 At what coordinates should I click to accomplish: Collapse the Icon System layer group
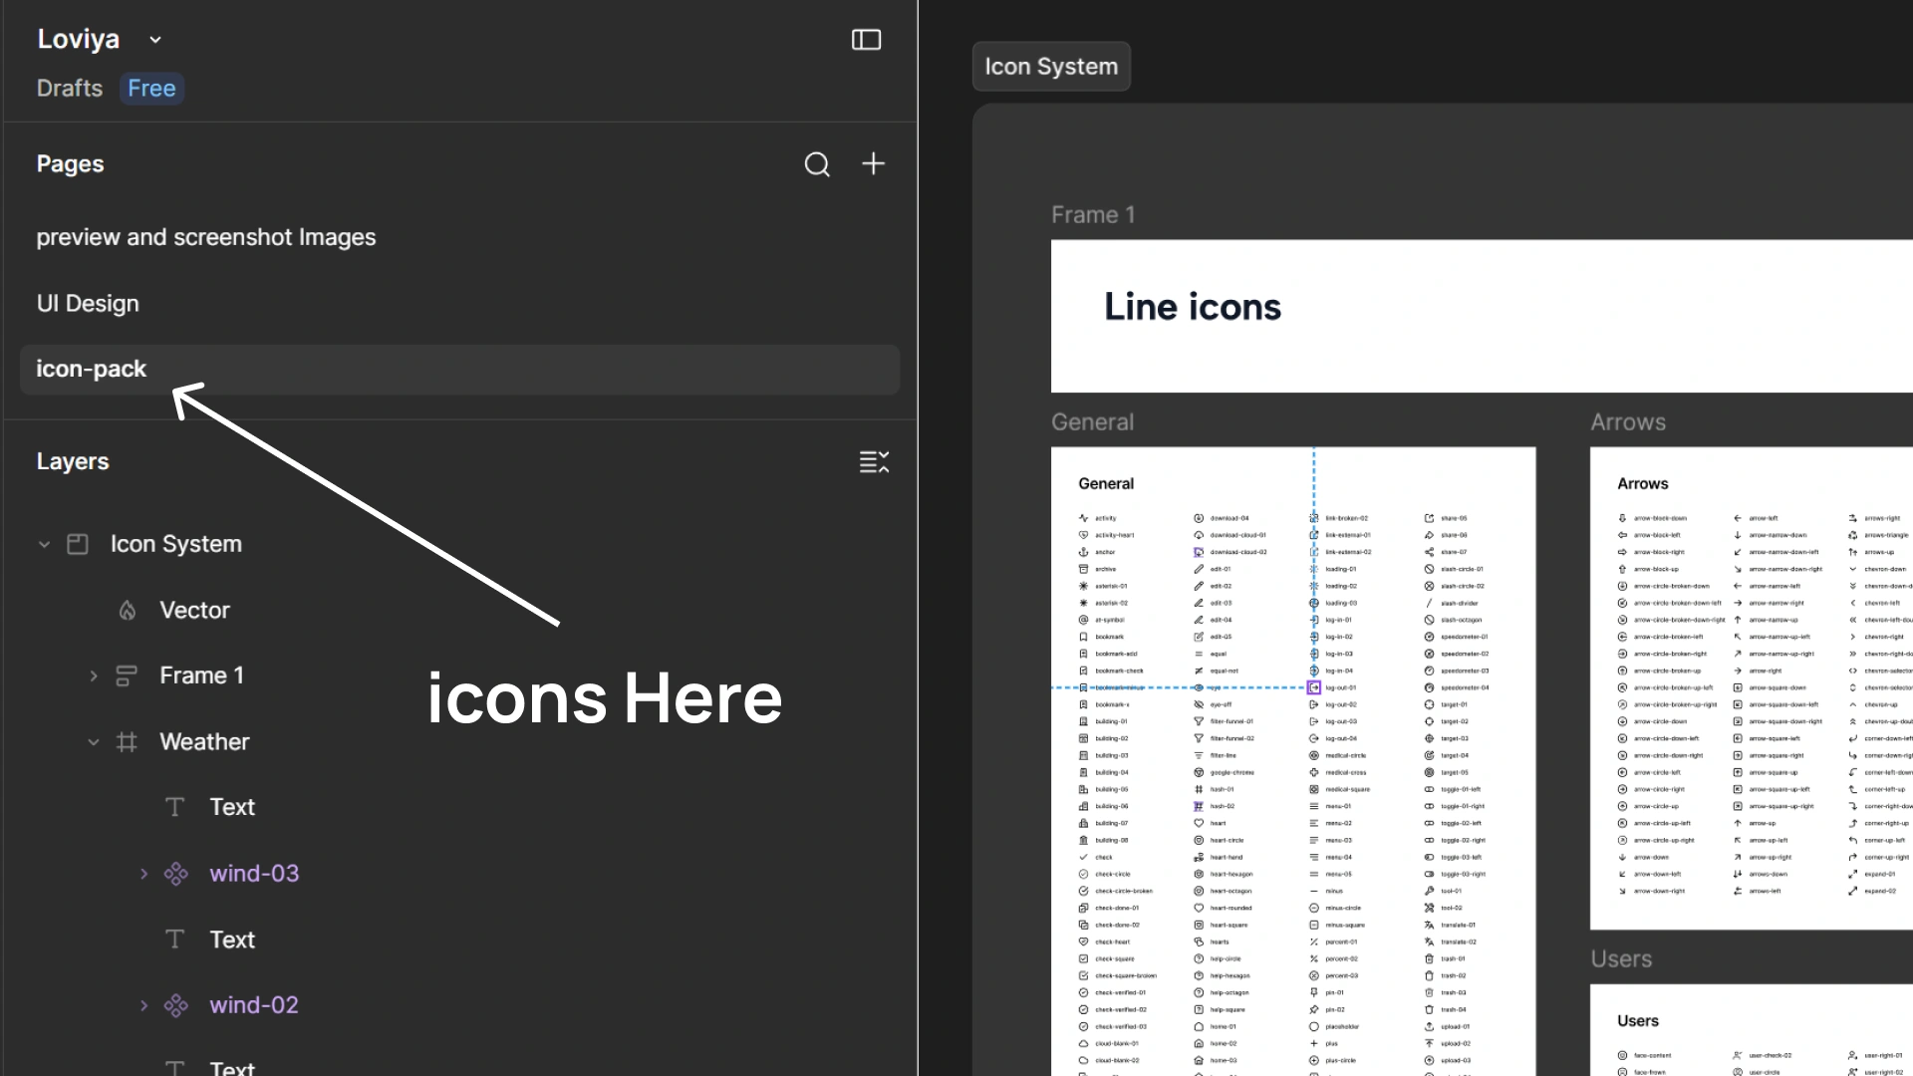[44, 544]
